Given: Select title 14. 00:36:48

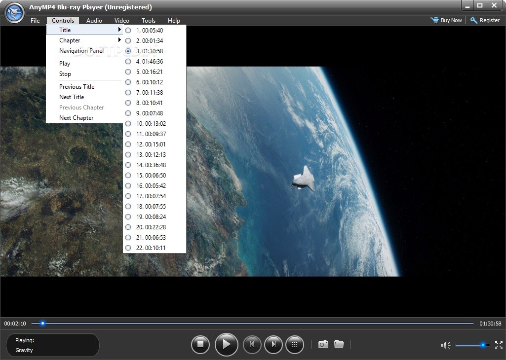Looking at the screenshot, I should click(154, 165).
